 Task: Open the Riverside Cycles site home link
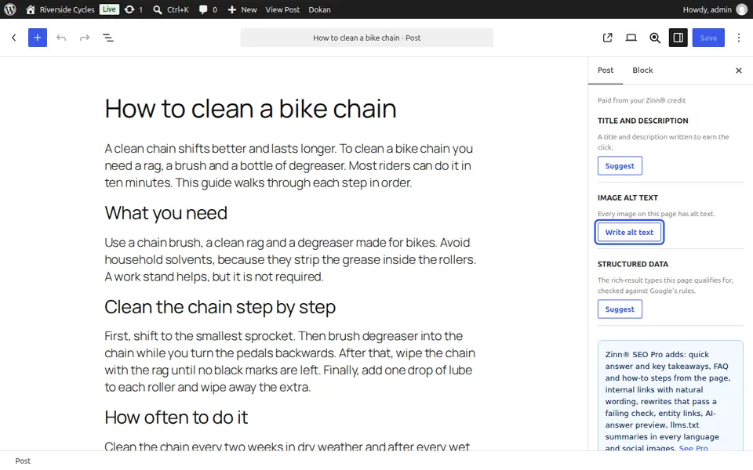(60, 9)
